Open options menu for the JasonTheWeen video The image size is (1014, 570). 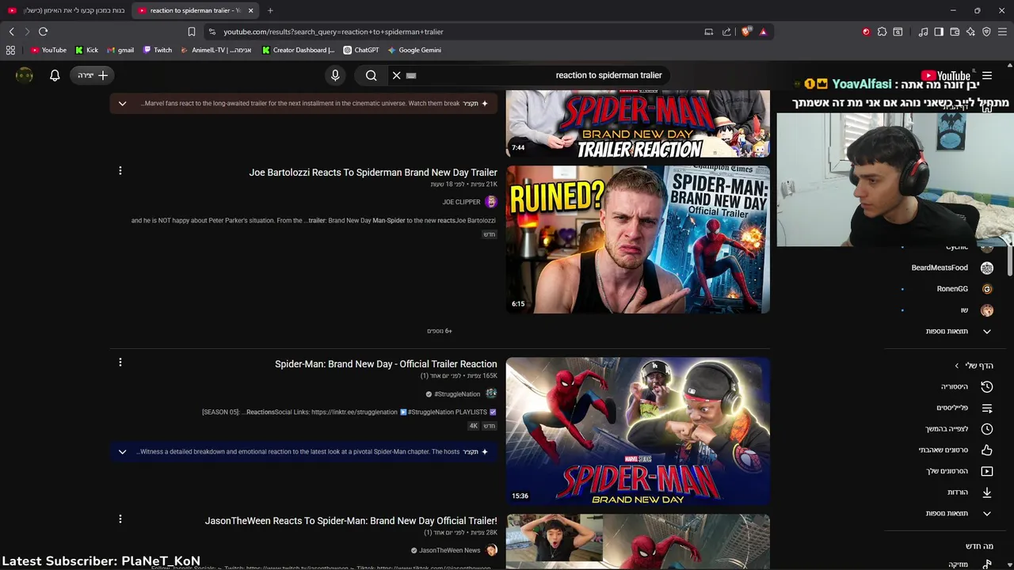pos(120,519)
